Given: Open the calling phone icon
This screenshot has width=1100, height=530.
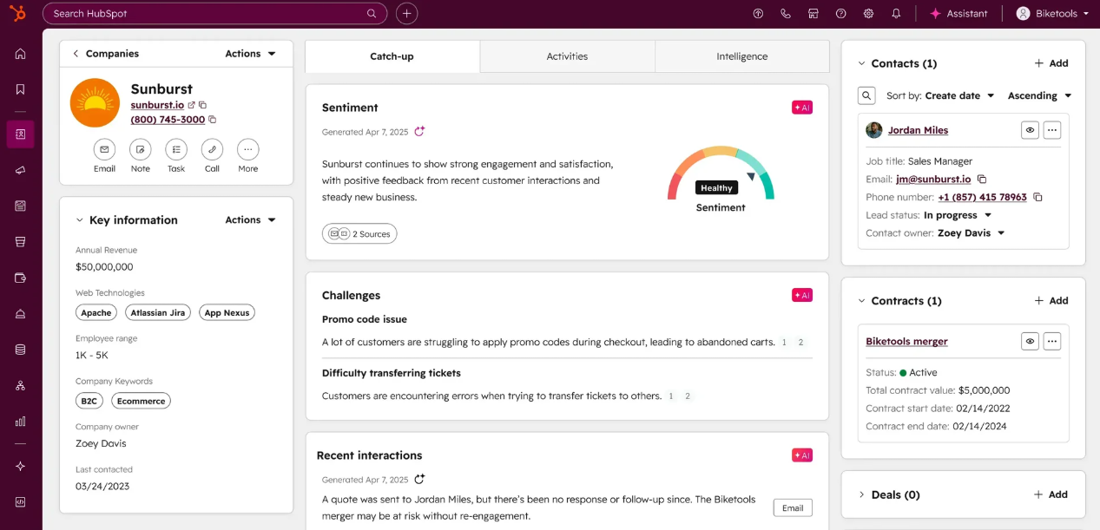Looking at the screenshot, I should point(785,13).
